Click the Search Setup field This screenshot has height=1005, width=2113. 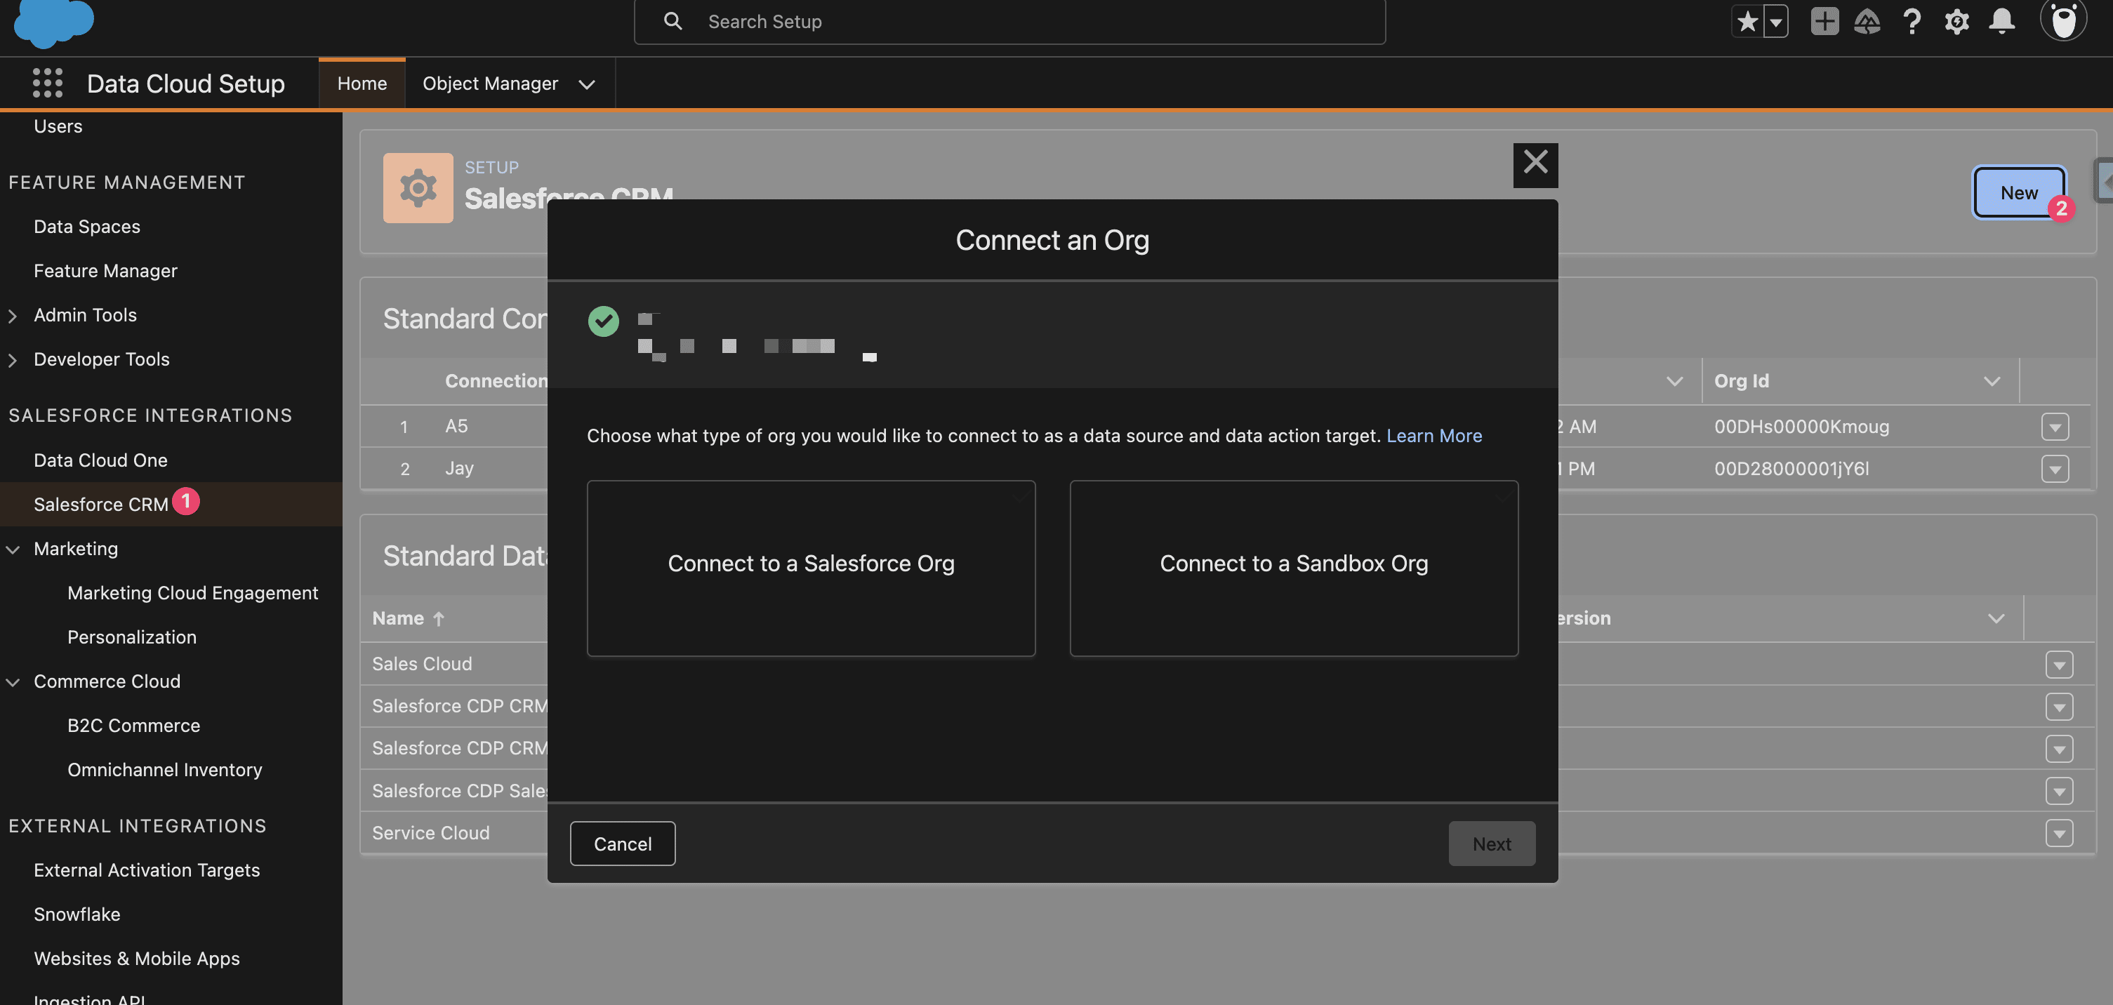(x=1009, y=22)
